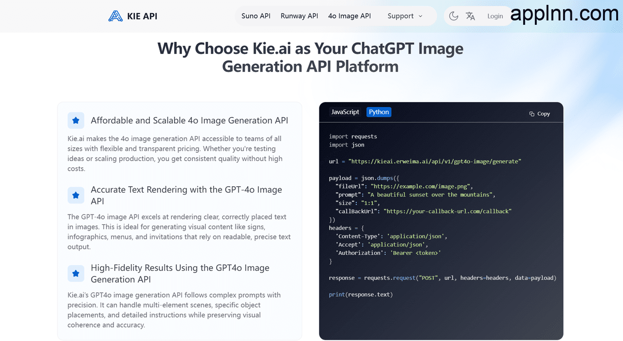
Task: Click the "prompt" sunset line in code
Action: (x=415, y=195)
